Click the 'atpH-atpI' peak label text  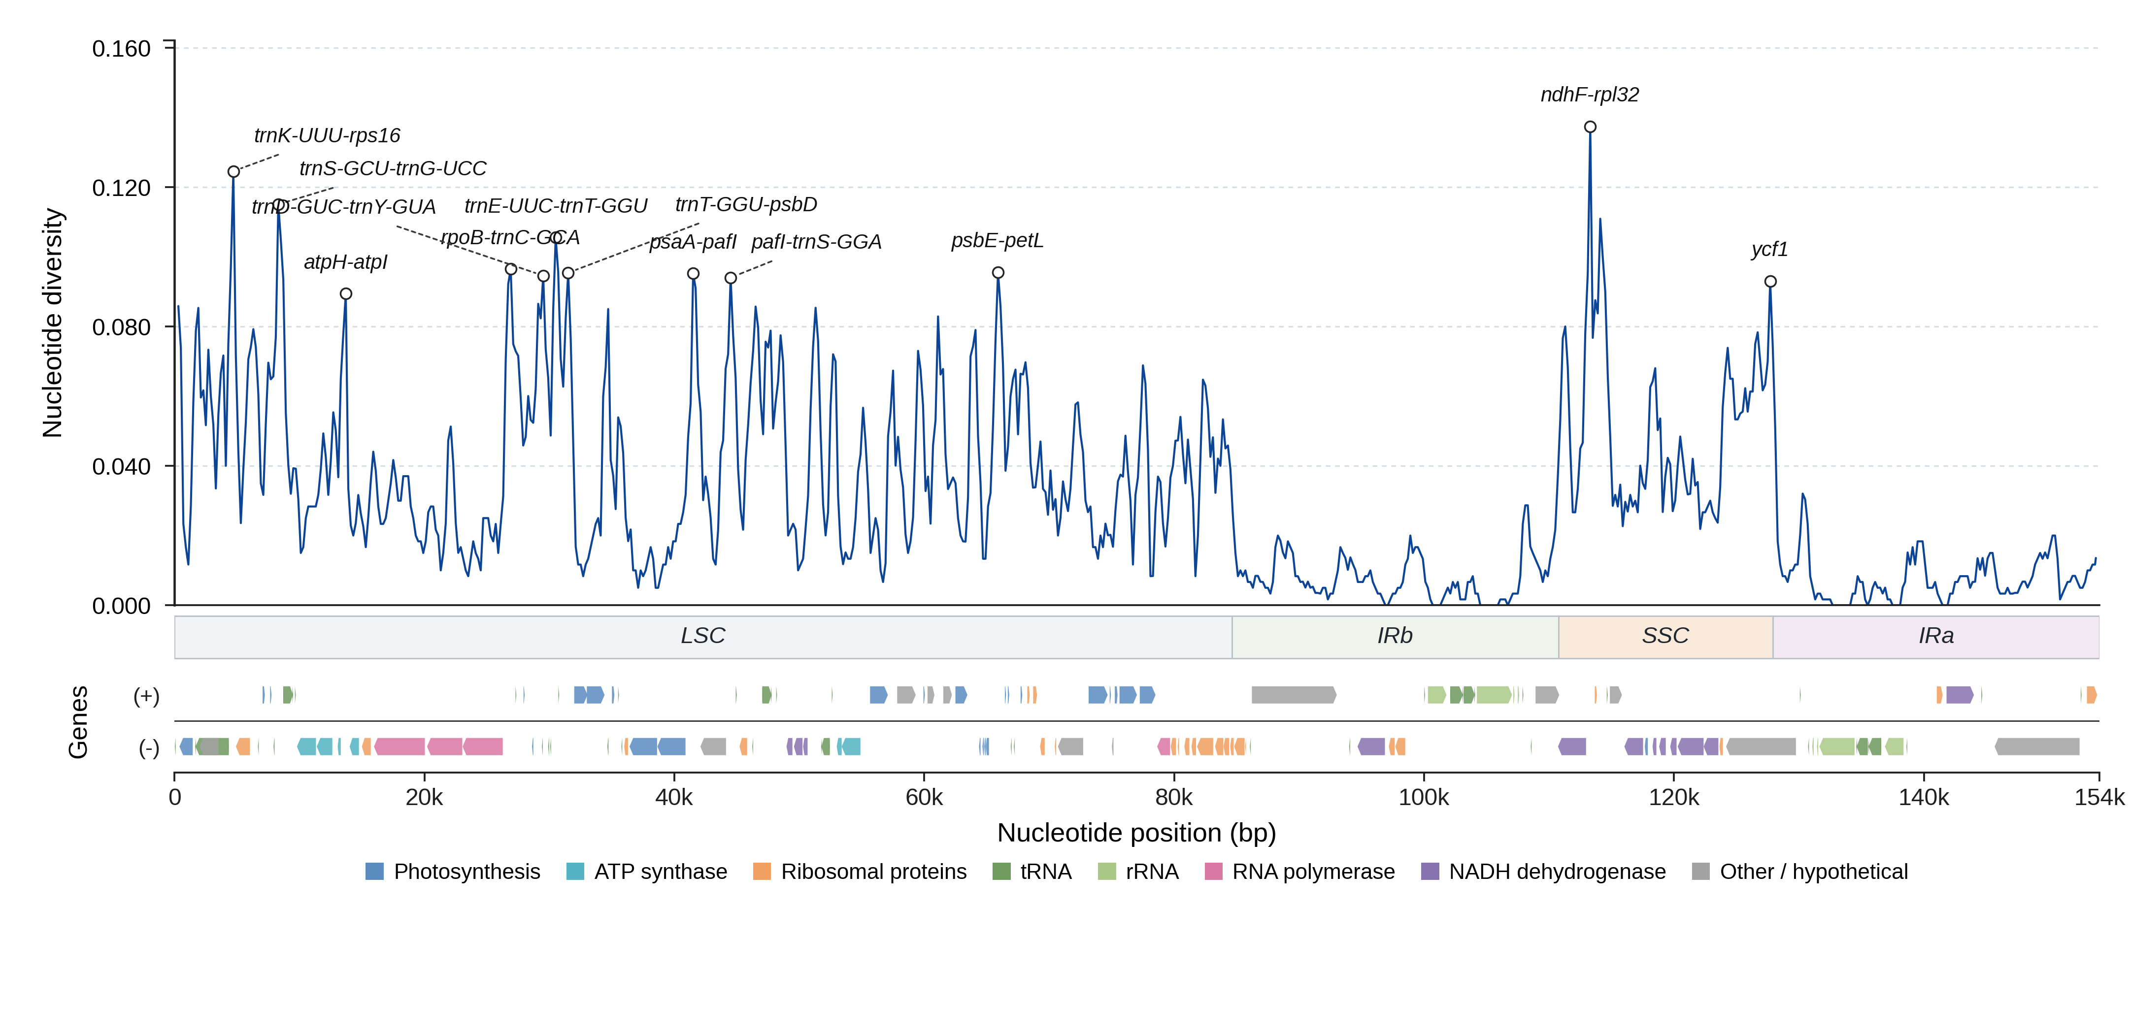(x=345, y=262)
